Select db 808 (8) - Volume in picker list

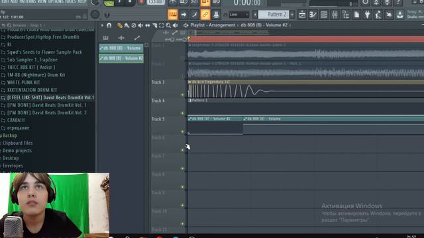(x=121, y=48)
